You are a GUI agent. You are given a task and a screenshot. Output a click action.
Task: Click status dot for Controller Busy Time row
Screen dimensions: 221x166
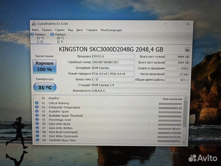click(x=37, y=140)
